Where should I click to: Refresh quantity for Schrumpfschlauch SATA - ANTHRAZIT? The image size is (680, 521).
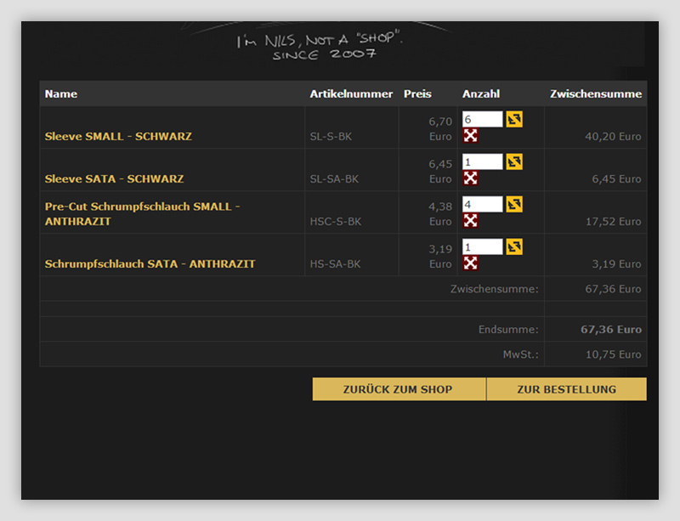click(x=514, y=246)
